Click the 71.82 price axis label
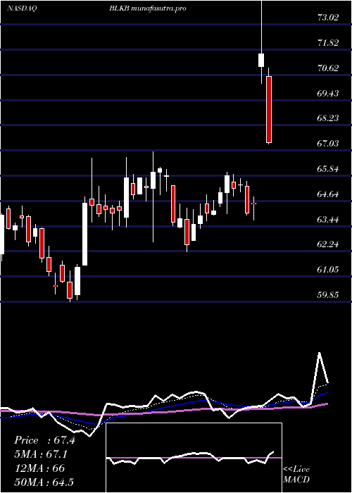The image size is (352, 493). point(328,42)
